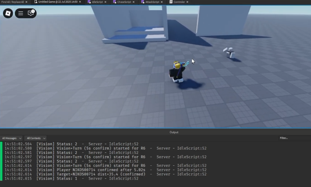Focus the Output Filter field
Image resolution: width=311 pixels, height=187 pixels.
coord(295,138)
